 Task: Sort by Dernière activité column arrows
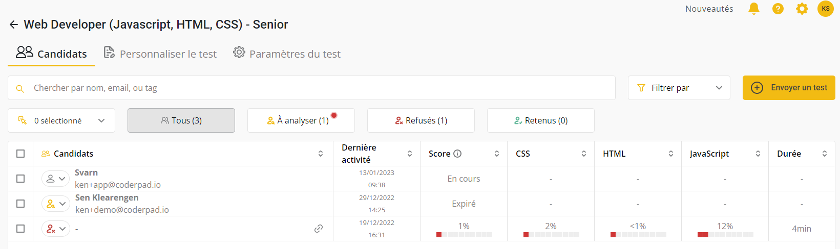(x=410, y=154)
